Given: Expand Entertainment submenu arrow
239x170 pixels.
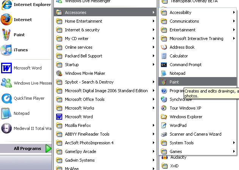Looking at the screenshot, I should pos(234,30).
